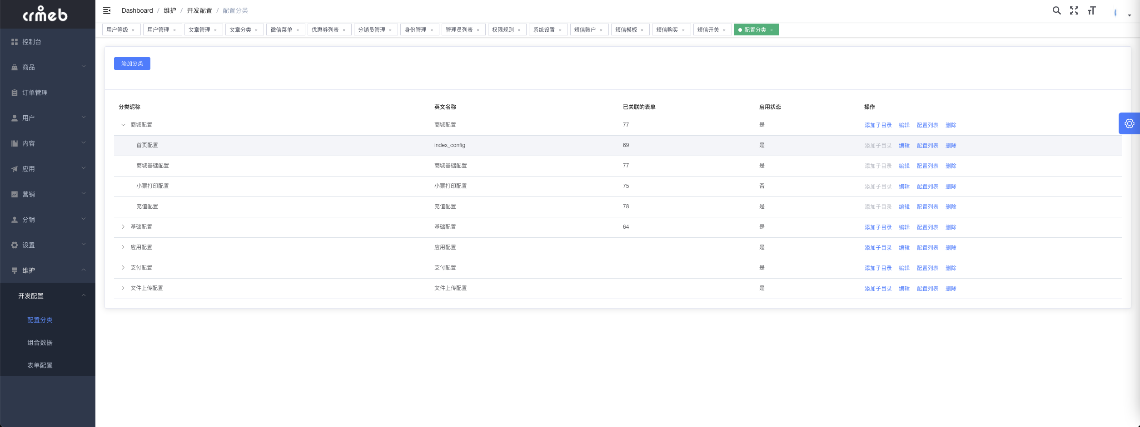Click the 分类昵称 column header
Viewport: 1140px width, 427px height.
click(129, 107)
